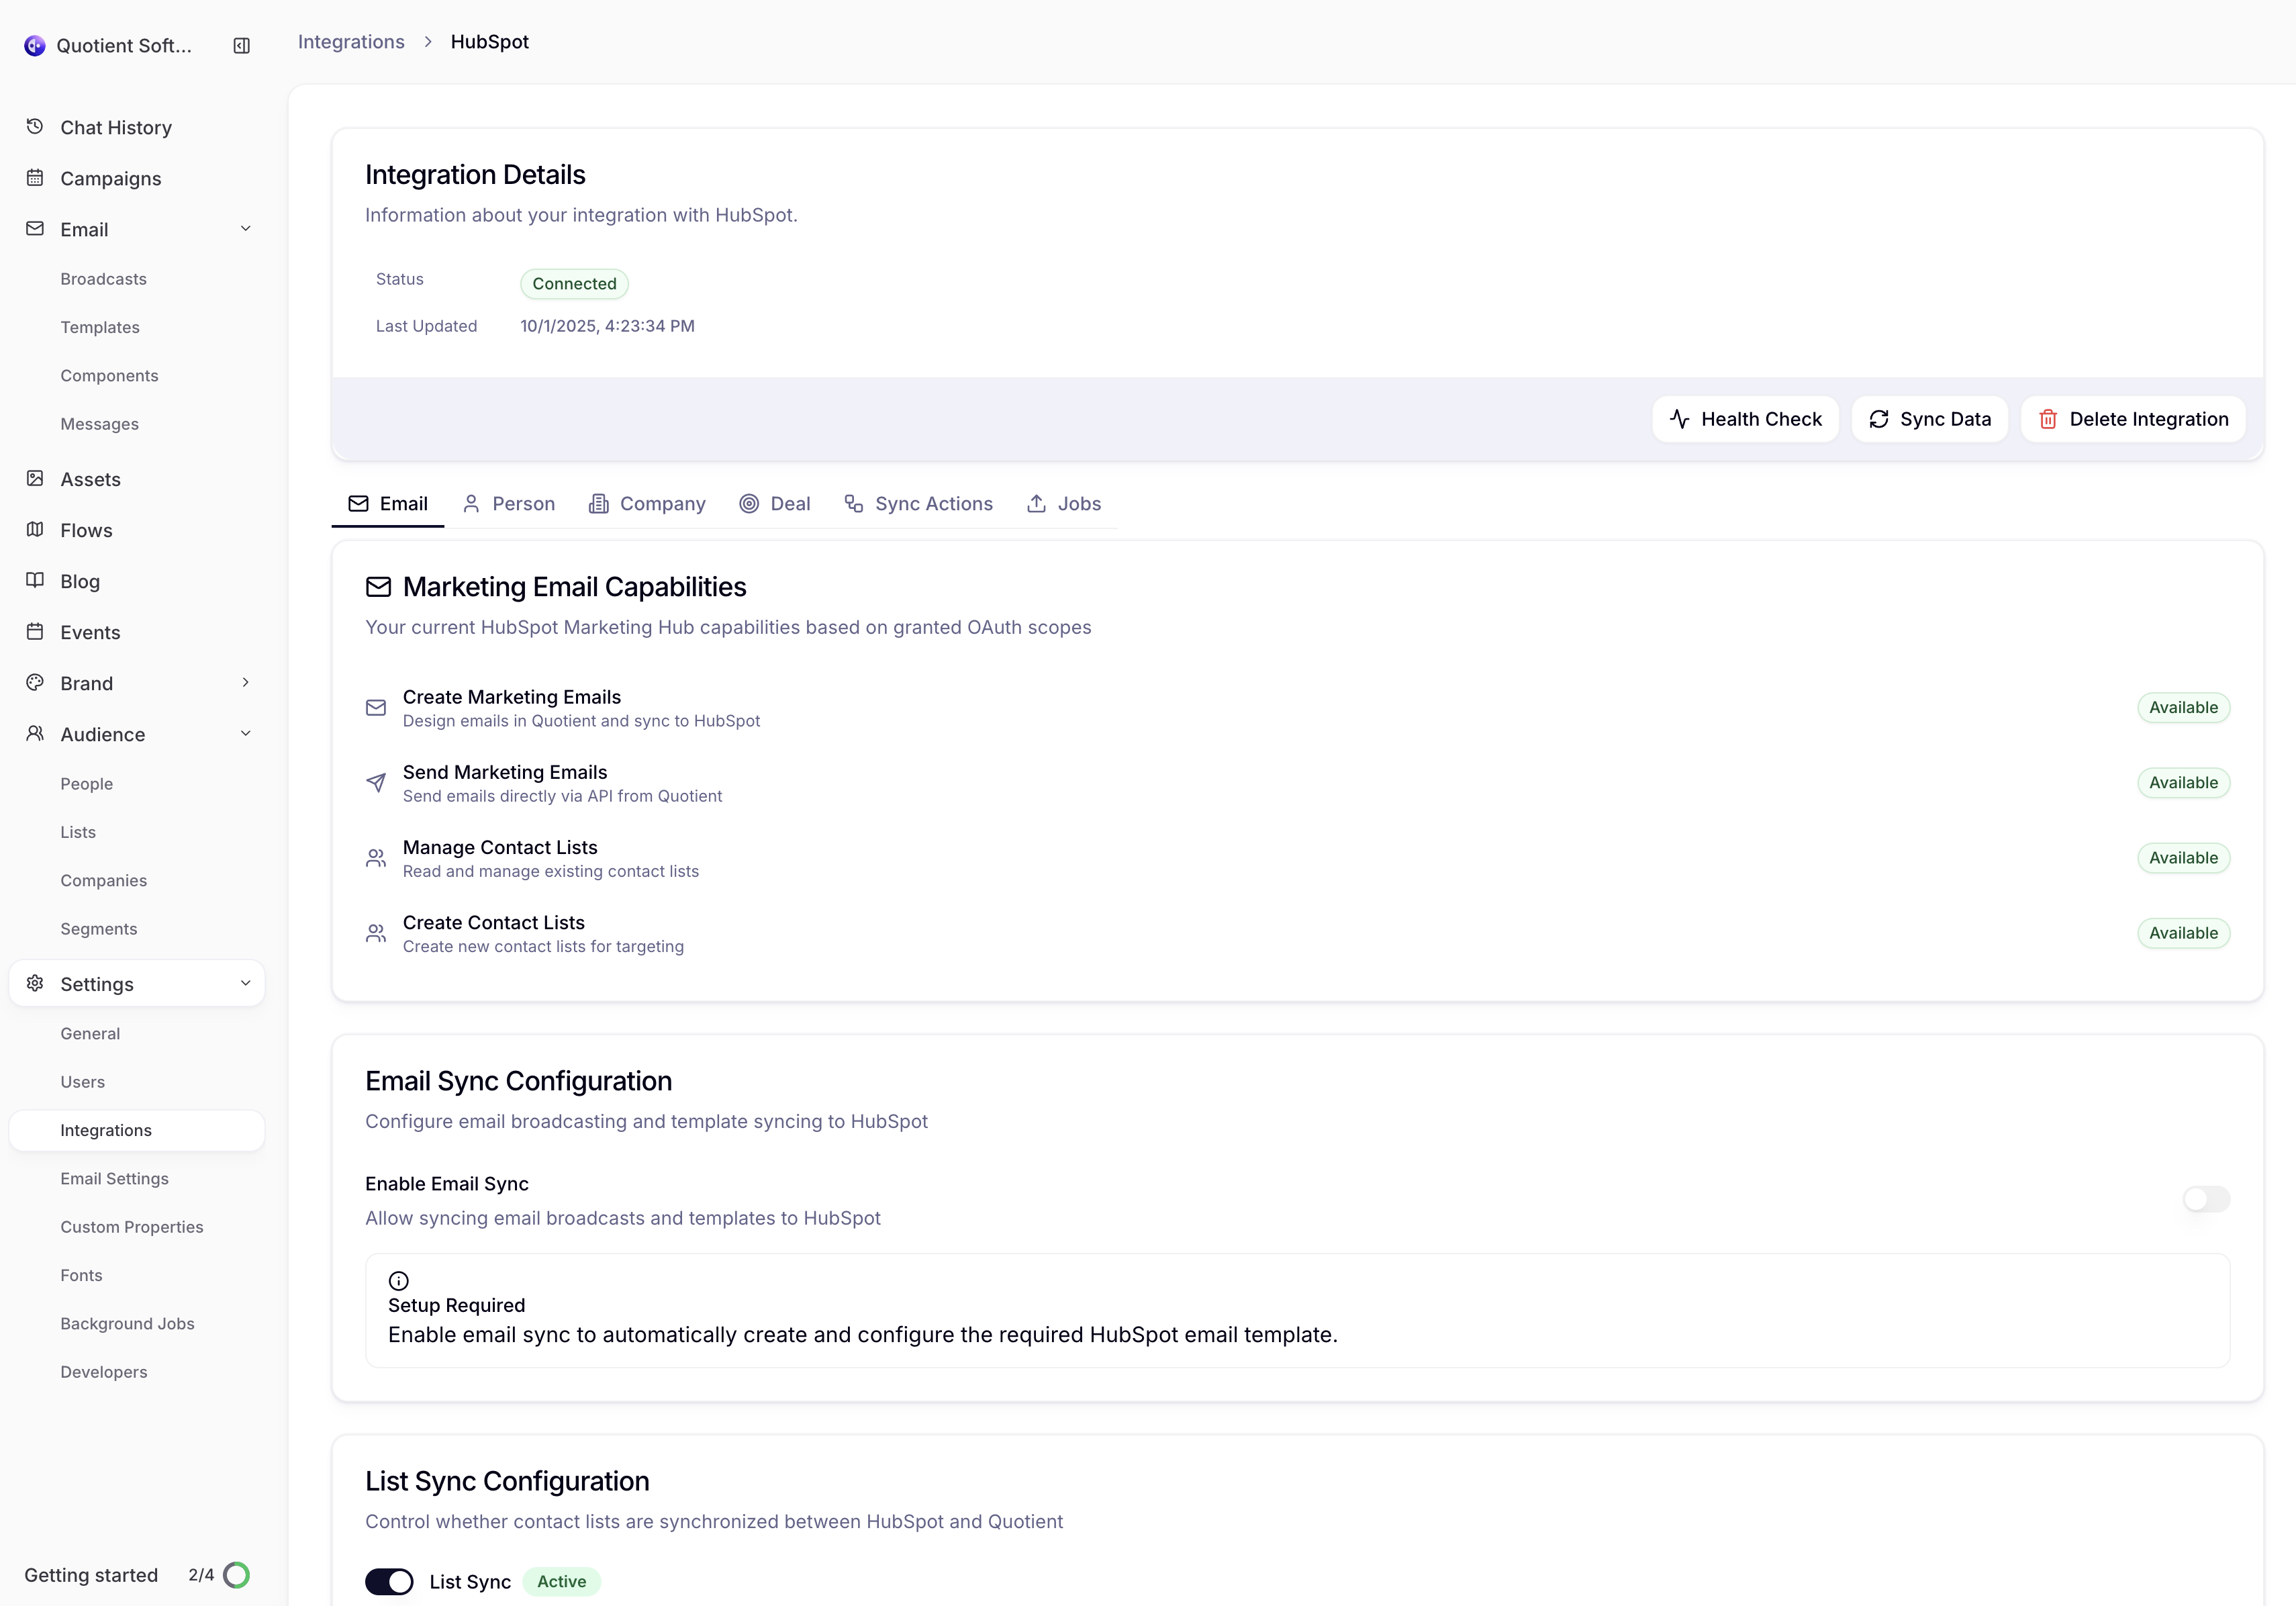This screenshot has height=1606, width=2296.
Task: Click the Quotient Software logo
Action: click(36, 44)
